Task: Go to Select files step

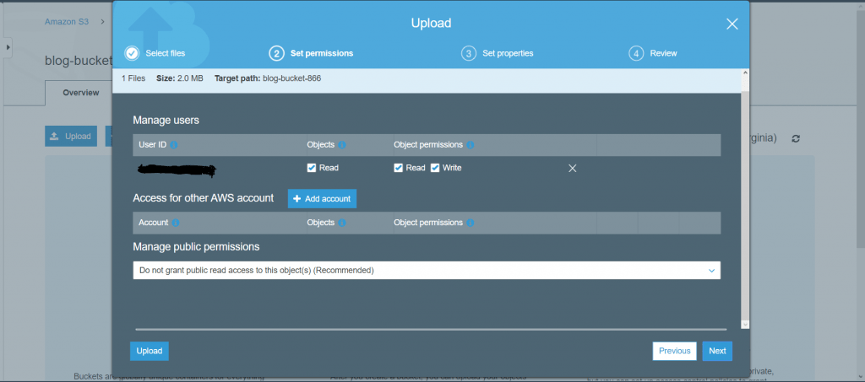Action: (x=155, y=53)
